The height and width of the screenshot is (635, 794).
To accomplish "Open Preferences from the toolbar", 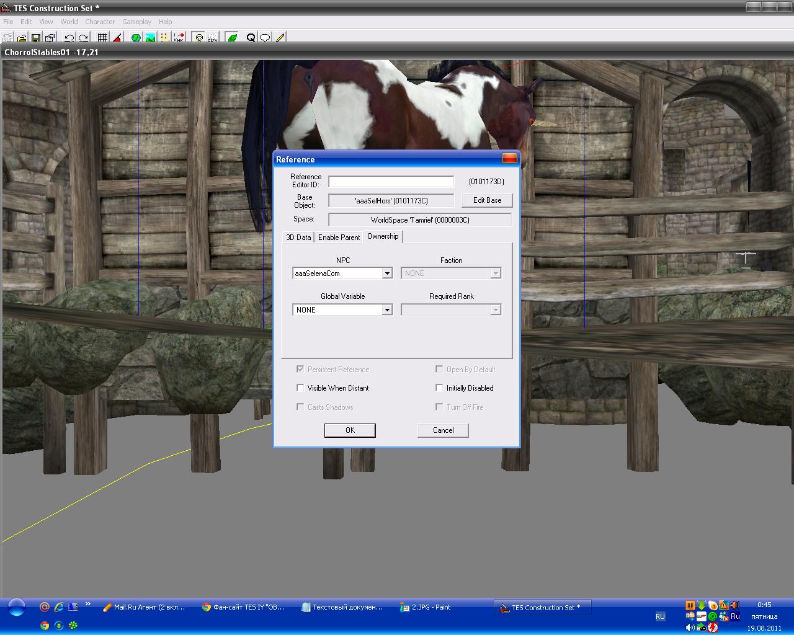I will pyautogui.click(x=50, y=38).
